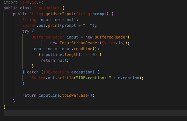The image size is (187, 121).
Task: Click 'println' method in catch block
Action: pyautogui.click(x=65, y=78)
